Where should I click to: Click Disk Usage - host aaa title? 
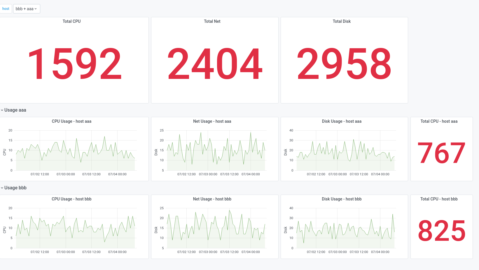(342, 121)
